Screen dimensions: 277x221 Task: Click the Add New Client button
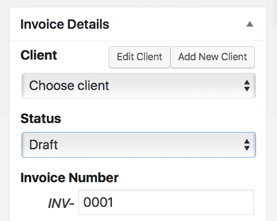[x=212, y=57]
